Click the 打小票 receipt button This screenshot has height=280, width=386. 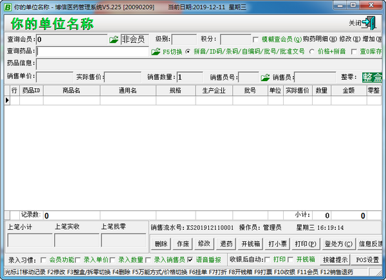click(x=277, y=244)
